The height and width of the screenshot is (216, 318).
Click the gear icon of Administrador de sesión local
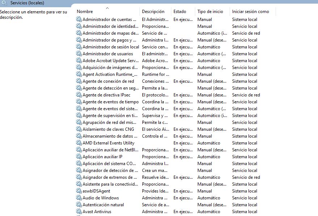click(79, 47)
